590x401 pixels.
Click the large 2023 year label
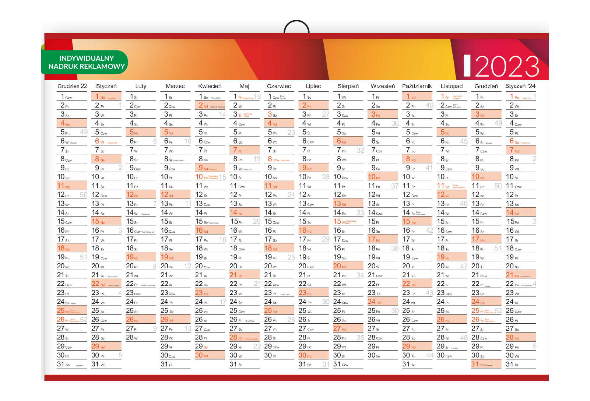tap(507, 67)
